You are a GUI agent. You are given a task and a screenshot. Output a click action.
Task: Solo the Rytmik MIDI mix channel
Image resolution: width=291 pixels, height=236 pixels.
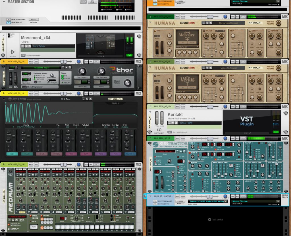36,93
